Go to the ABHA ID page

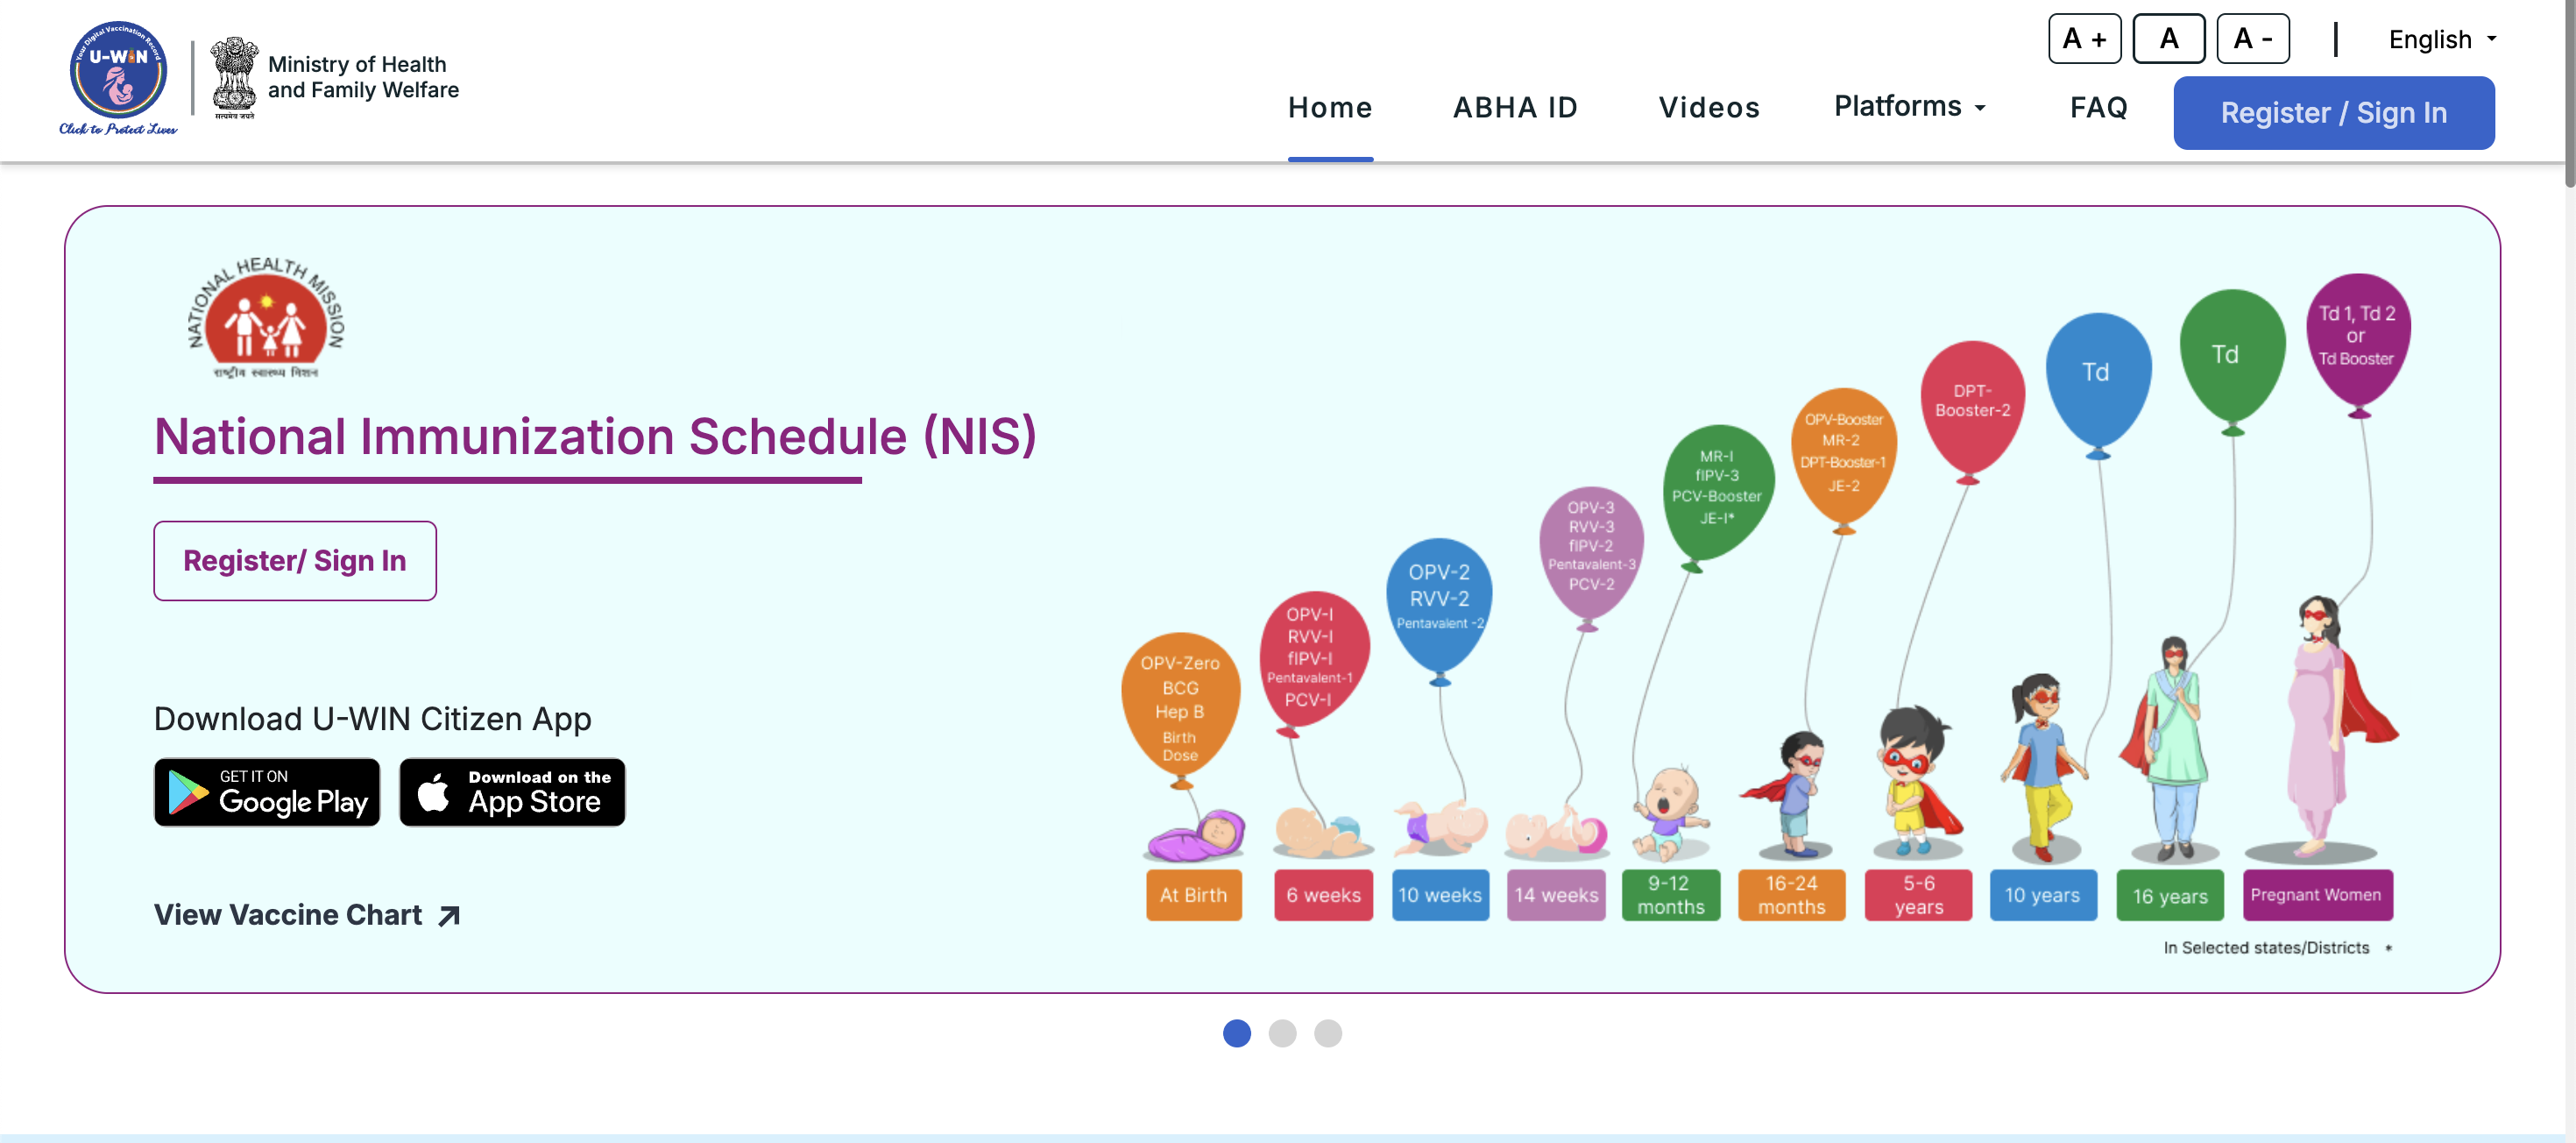[1514, 107]
